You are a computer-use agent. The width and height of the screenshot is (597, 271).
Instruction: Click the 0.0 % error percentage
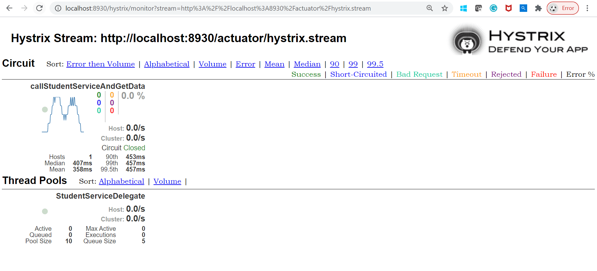[133, 96]
